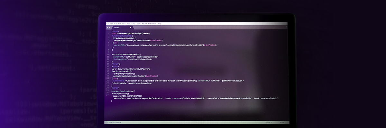Image resolution: width=386 pixels, height=128 pixels.
Task: Open the HTML syntax selector in status bar
Action: [x=282, y=122]
